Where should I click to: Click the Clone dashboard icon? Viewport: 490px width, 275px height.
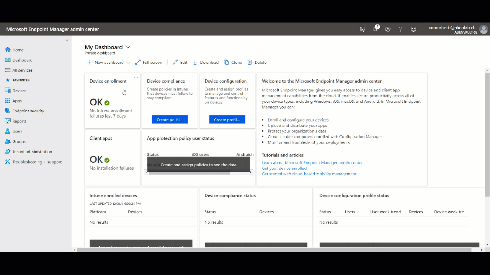click(x=227, y=62)
